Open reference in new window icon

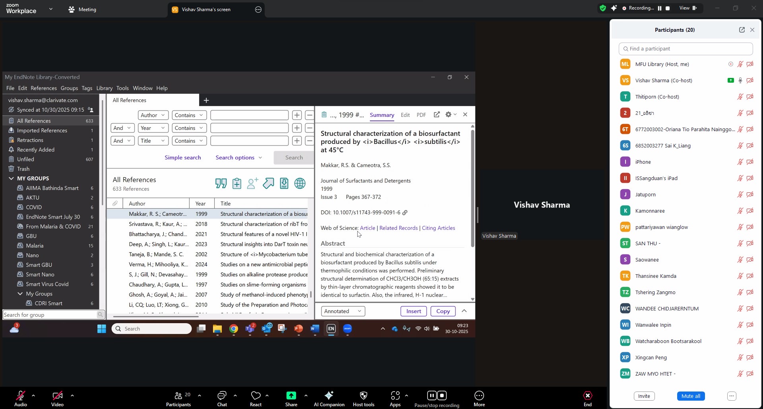(x=437, y=114)
